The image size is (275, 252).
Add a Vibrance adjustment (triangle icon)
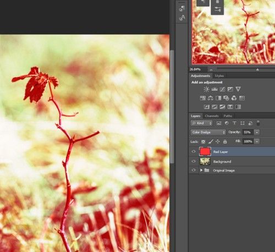pyautogui.click(x=238, y=89)
